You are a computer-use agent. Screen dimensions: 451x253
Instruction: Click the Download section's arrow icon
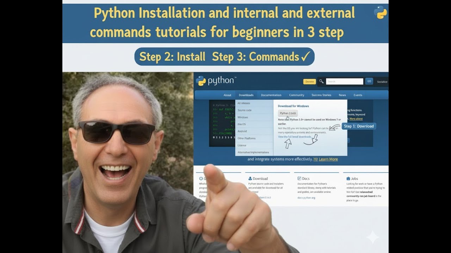pyautogui.click(x=250, y=179)
